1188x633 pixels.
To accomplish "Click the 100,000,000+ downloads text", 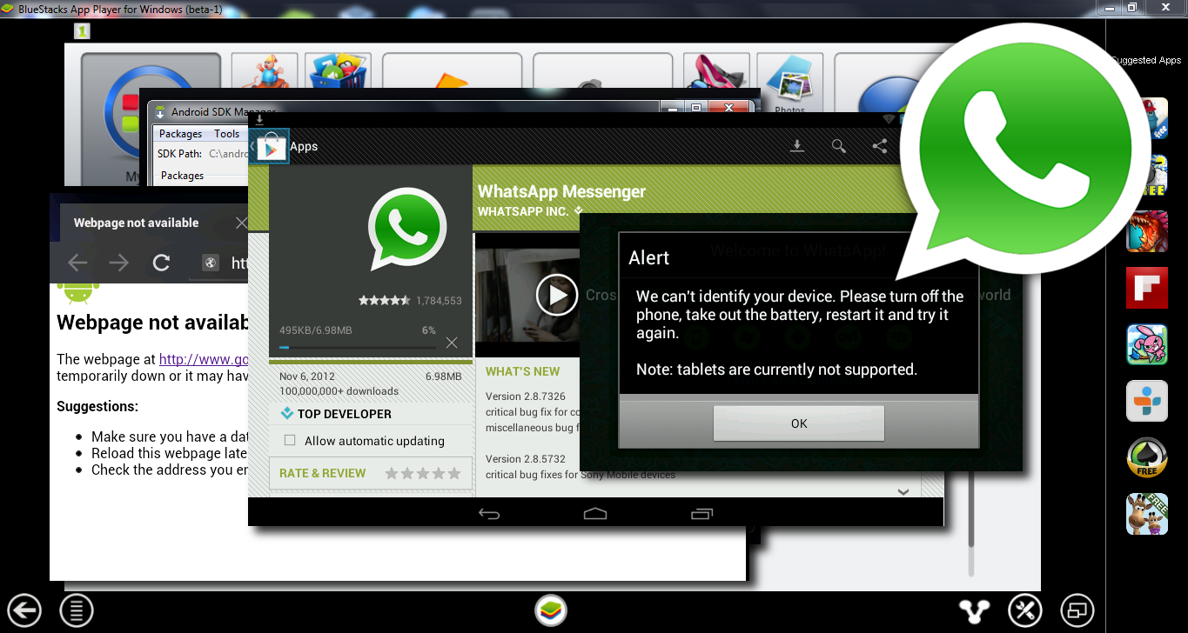I will (339, 391).
